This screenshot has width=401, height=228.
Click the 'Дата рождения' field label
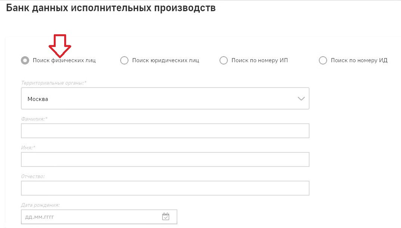point(40,205)
